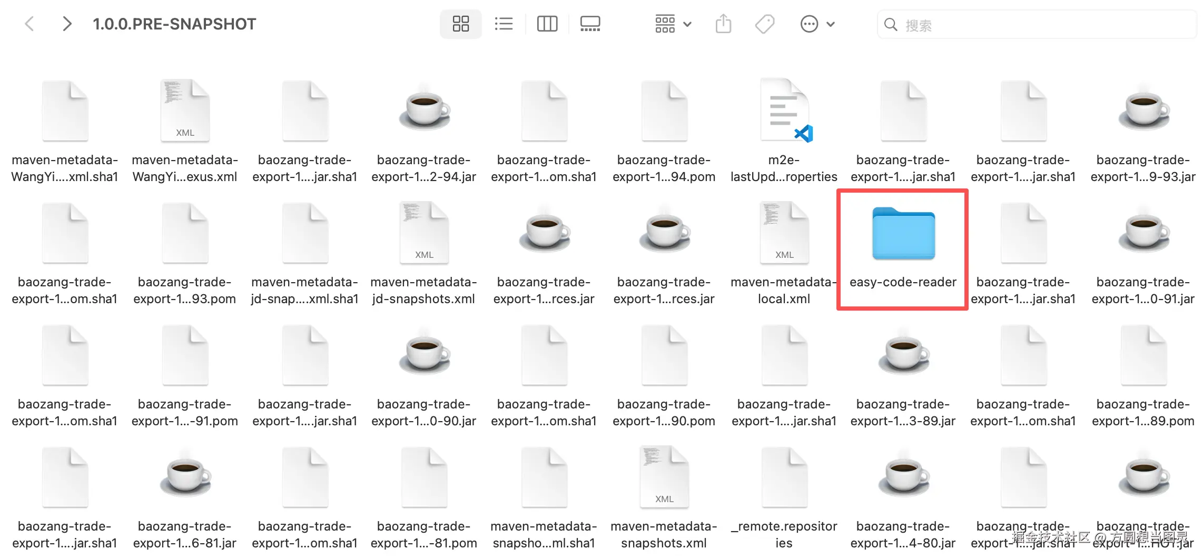Switch to list view
Viewport: 1203px width, 559px height.
click(504, 24)
